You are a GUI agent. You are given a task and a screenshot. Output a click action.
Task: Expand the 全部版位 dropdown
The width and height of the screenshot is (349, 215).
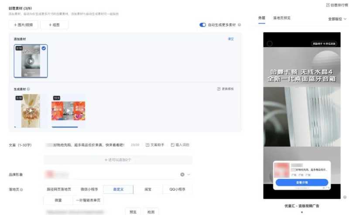337,19
